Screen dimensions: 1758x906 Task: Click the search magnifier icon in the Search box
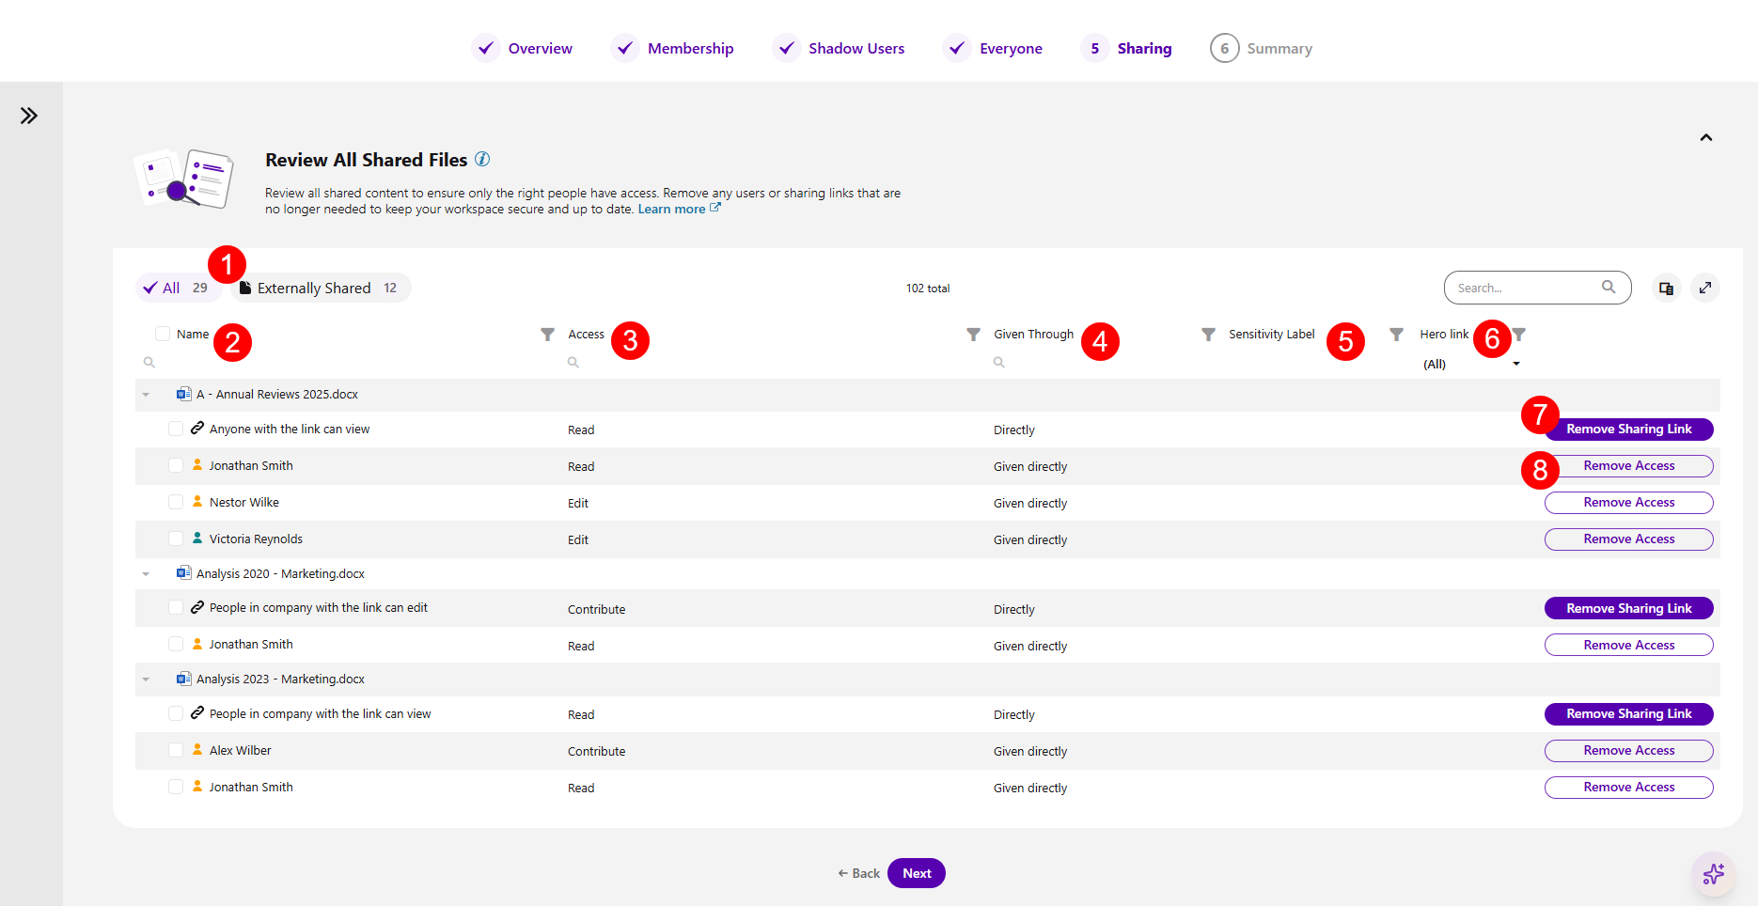[1609, 288]
